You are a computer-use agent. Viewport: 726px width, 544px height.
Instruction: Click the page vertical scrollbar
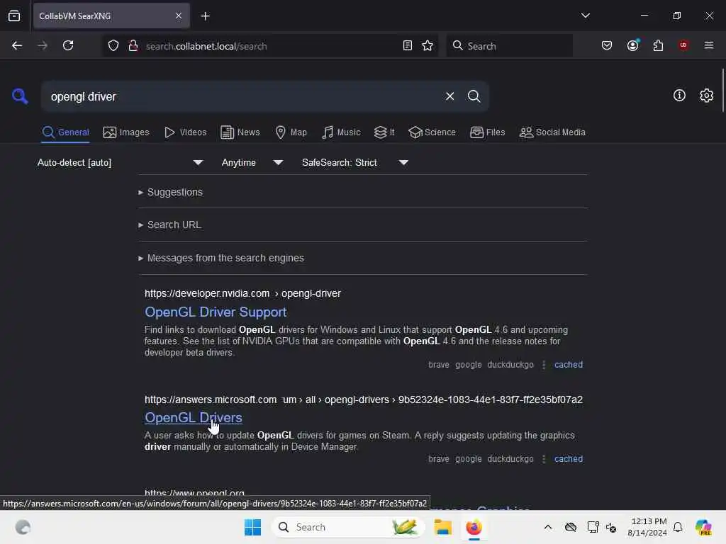(x=722, y=90)
